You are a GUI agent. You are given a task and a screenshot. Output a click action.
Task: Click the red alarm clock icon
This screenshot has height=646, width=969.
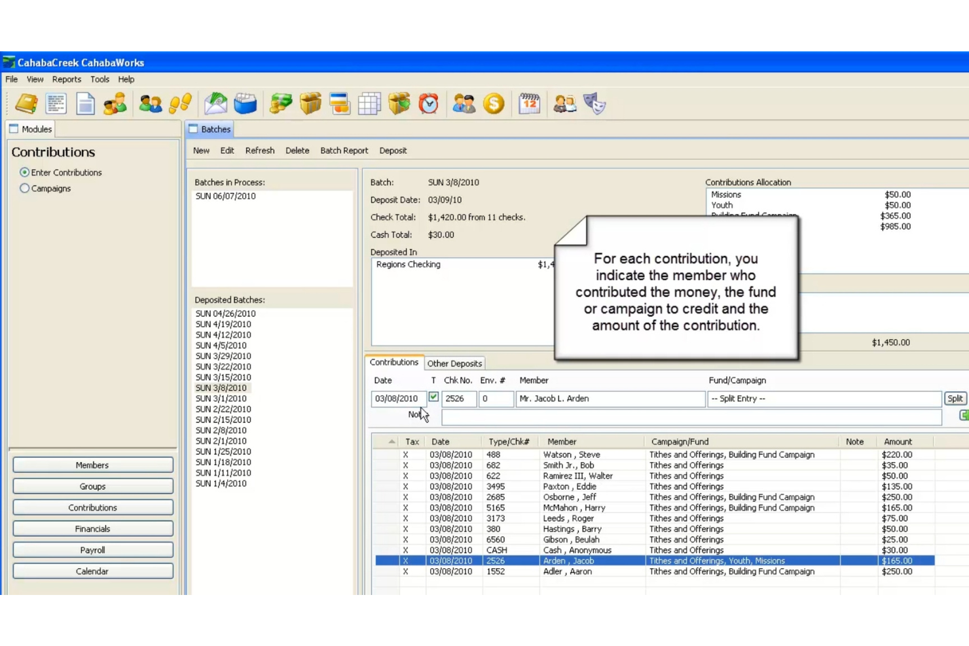click(x=429, y=103)
